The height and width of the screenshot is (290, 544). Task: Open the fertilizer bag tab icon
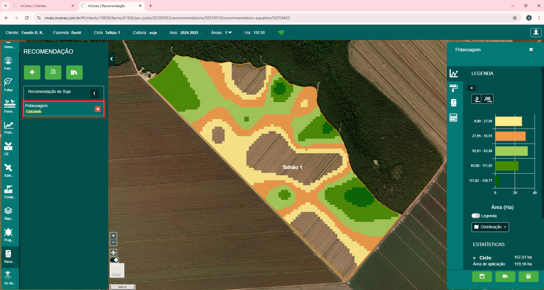(454, 103)
